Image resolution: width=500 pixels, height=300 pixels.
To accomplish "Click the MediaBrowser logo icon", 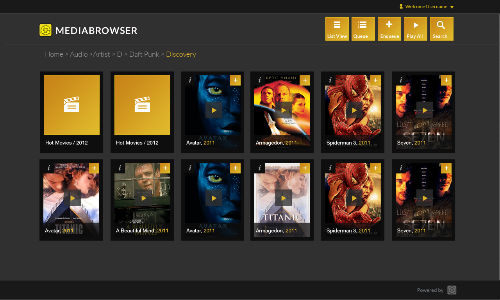I will (x=46, y=30).
